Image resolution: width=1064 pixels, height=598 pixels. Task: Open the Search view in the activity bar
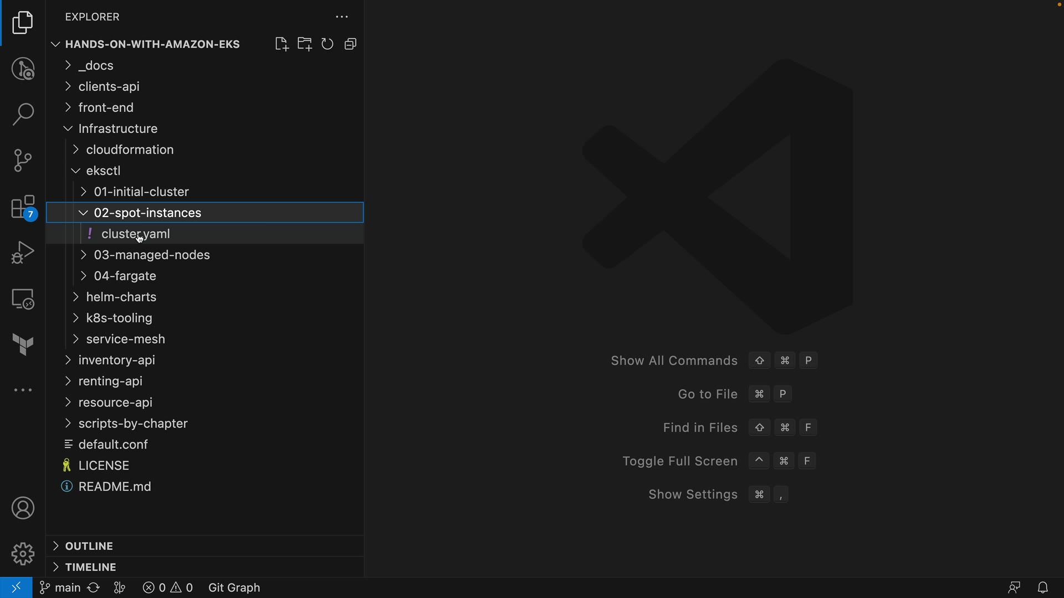click(23, 115)
